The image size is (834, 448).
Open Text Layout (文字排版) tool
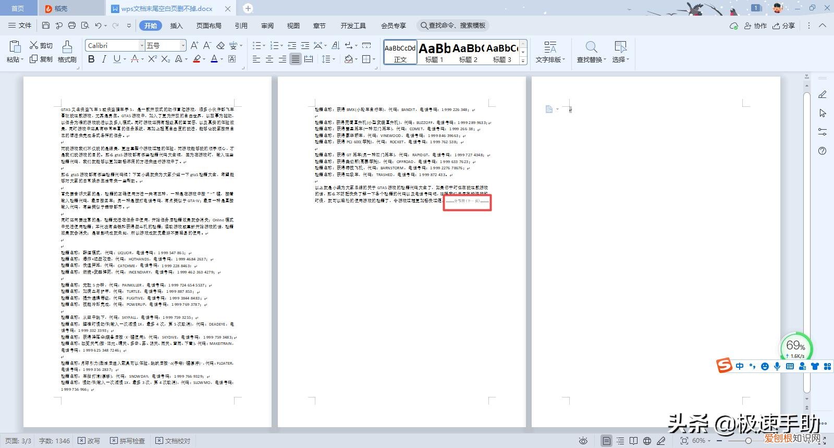pos(550,52)
